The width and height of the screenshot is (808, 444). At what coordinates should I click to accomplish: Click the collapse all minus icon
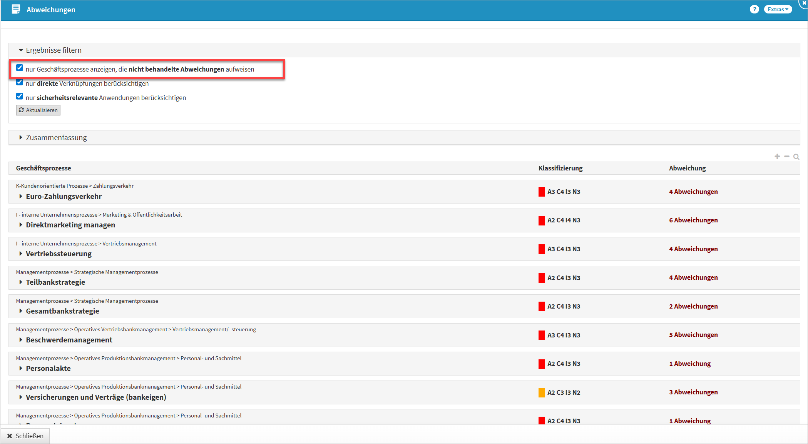pos(787,156)
